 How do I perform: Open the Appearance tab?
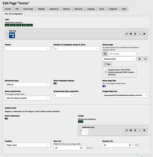click(54, 9)
